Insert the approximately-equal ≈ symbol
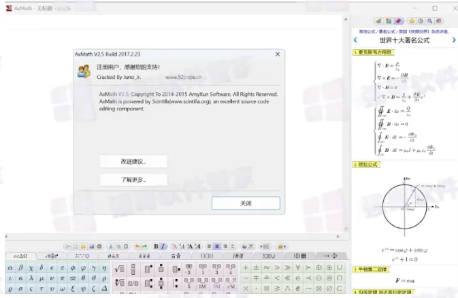The image size is (458, 298). click(266, 267)
